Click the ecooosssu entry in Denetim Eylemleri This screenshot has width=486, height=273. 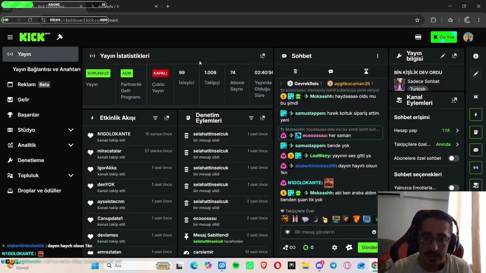[x=226, y=221]
